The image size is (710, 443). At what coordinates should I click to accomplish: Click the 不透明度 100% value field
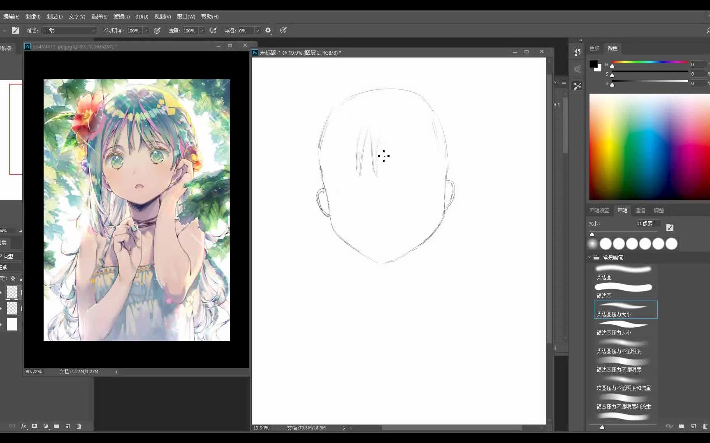134,31
